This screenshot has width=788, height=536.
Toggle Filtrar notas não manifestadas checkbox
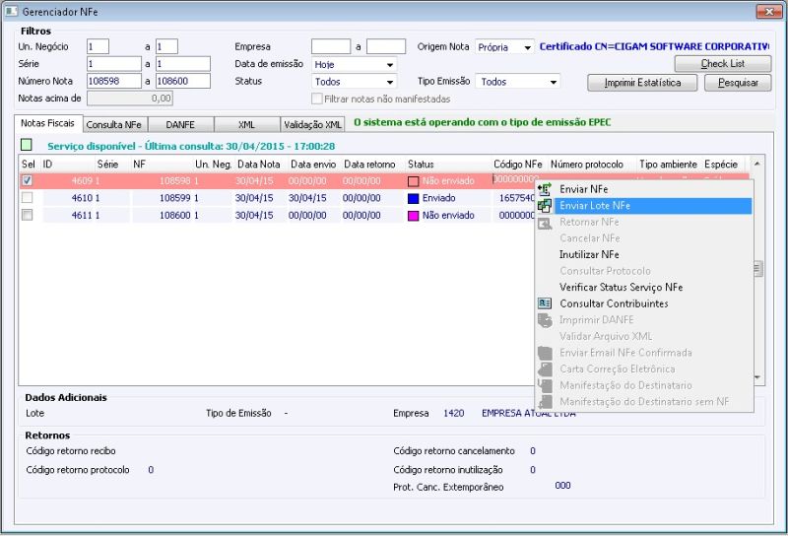[x=316, y=99]
